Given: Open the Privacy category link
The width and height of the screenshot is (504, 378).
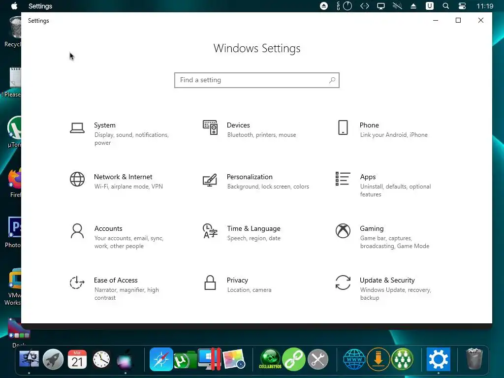Looking at the screenshot, I should 237,280.
